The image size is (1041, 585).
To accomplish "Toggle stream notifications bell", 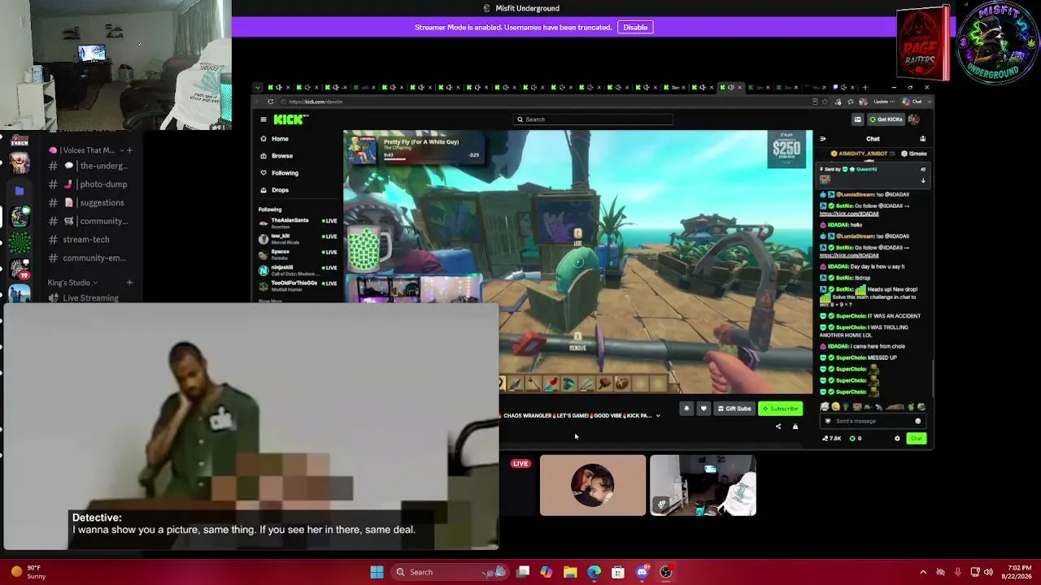I will [686, 409].
